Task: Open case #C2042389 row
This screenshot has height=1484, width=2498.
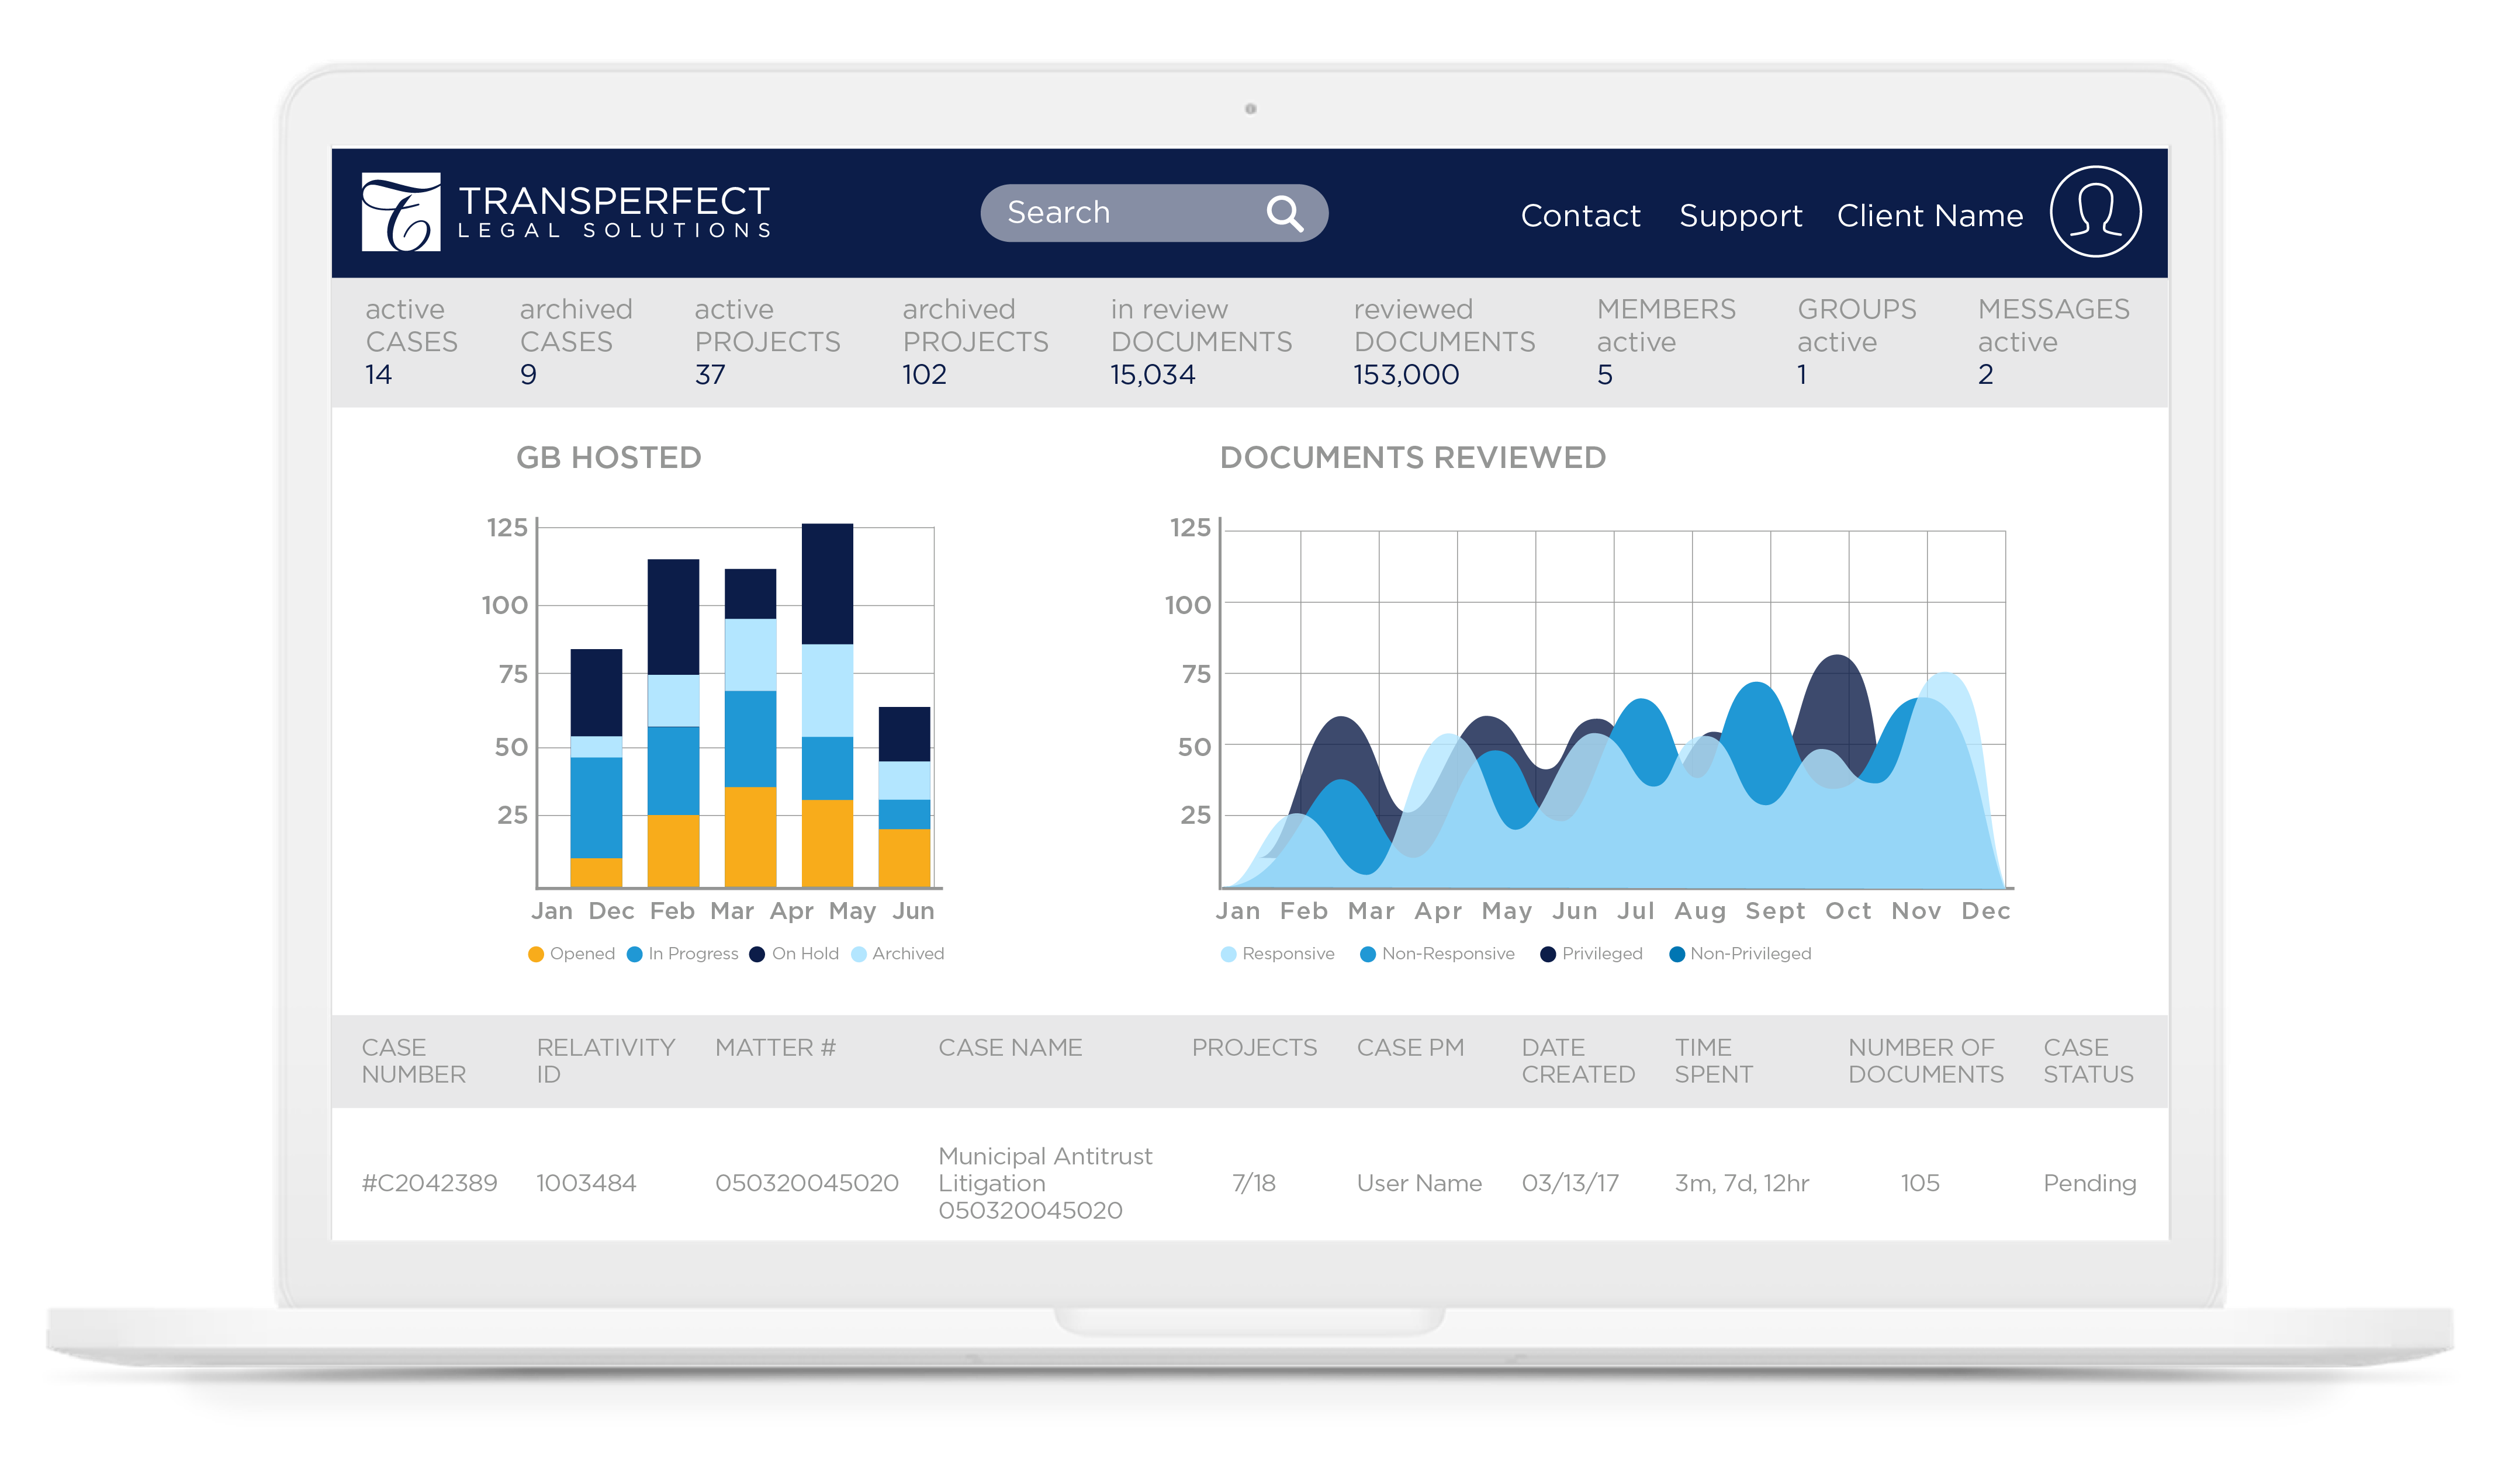Action: tap(429, 1183)
